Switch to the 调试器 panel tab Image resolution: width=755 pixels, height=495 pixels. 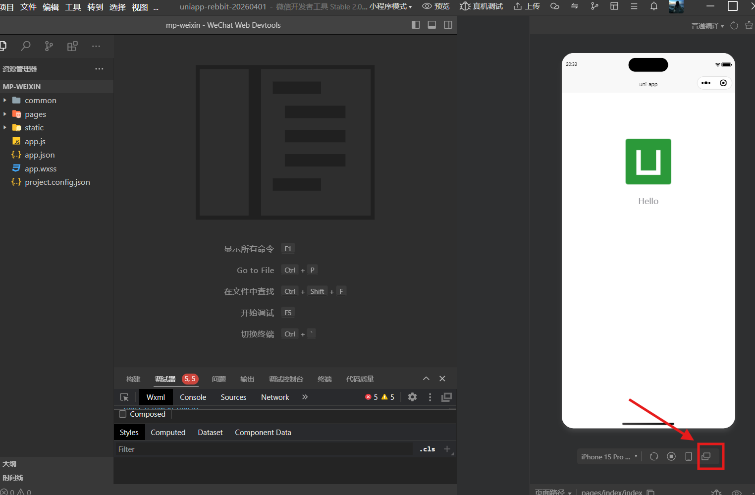(x=165, y=379)
